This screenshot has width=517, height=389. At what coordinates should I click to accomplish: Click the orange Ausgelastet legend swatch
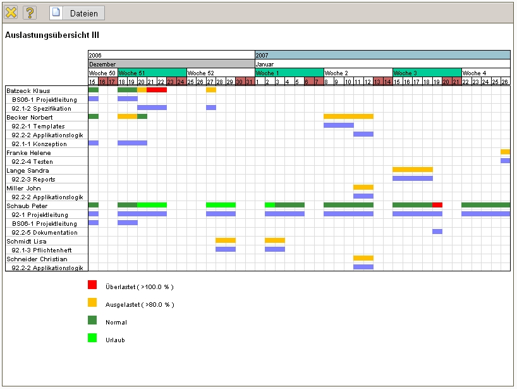[92, 302]
